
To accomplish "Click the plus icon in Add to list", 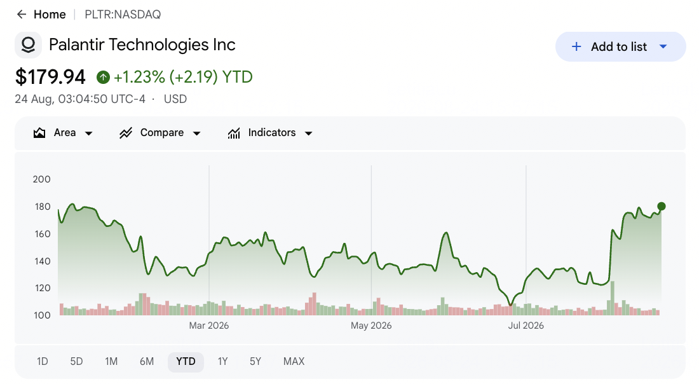I will [576, 46].
